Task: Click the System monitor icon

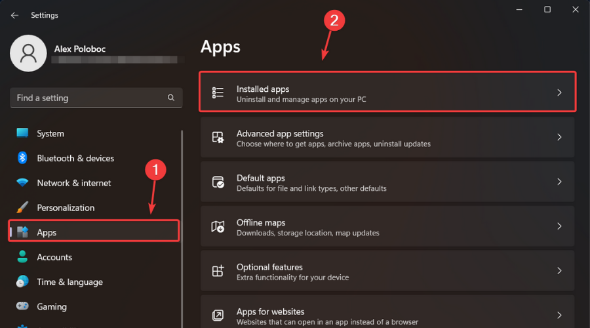Action: tap(22, 133)
